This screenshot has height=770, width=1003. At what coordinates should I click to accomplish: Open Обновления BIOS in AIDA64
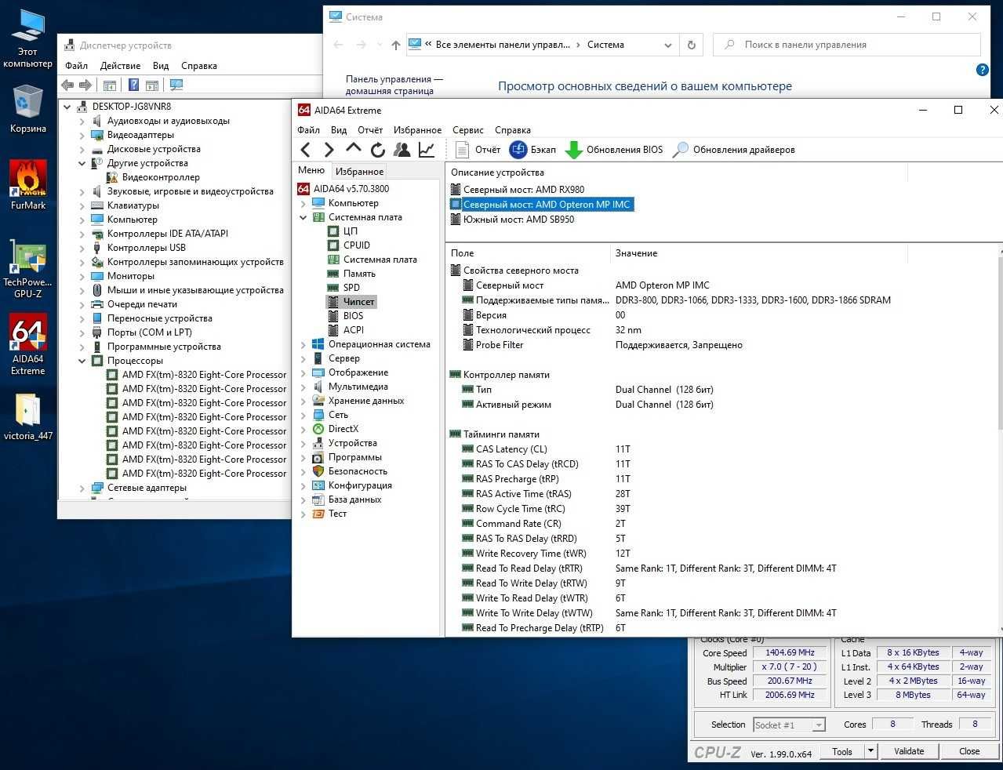tap(614, 150)
